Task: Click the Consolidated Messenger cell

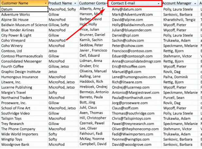Action: (24, 61)
